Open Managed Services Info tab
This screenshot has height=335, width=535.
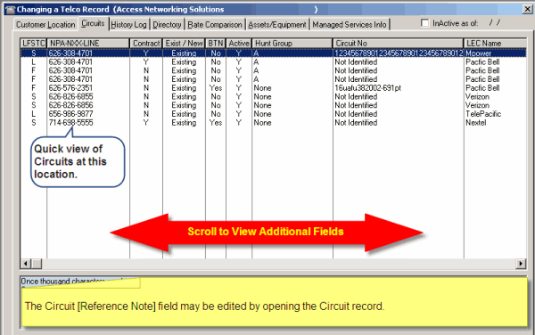(350, 25)
